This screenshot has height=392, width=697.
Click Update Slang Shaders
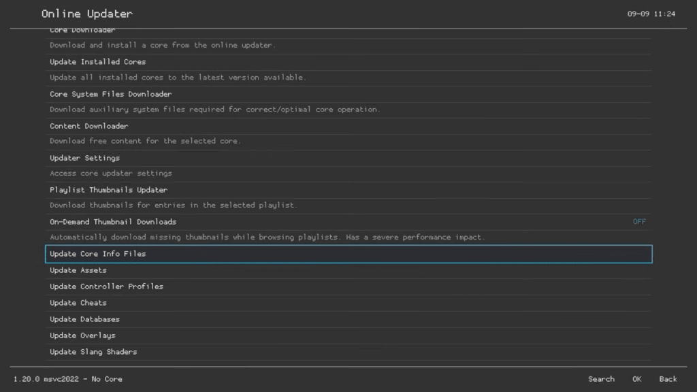point(93,352)
